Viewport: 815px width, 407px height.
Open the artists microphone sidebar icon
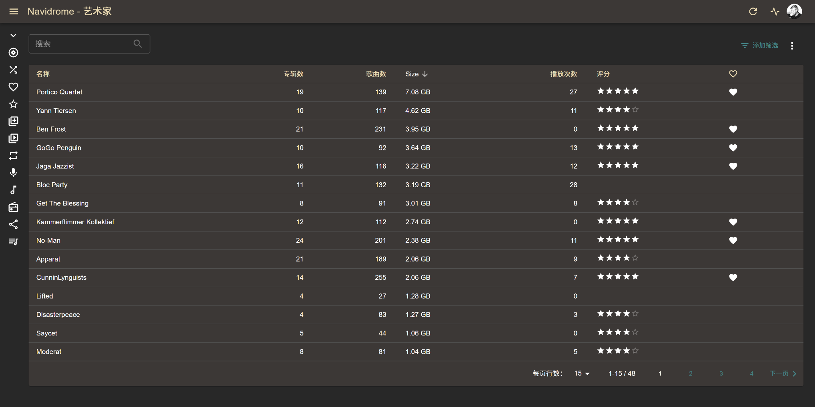pos(14,173)
